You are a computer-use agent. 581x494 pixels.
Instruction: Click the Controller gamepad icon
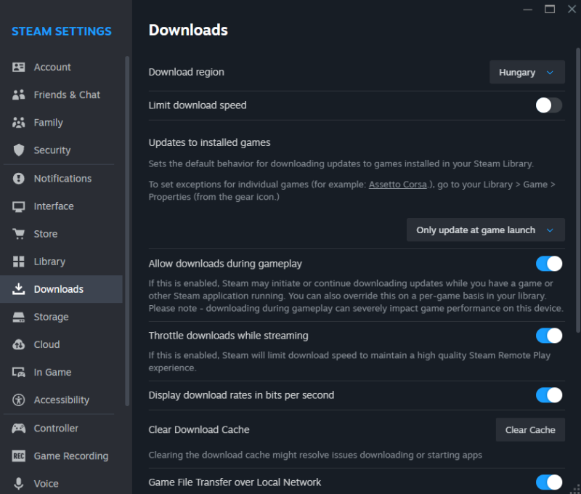19,429
